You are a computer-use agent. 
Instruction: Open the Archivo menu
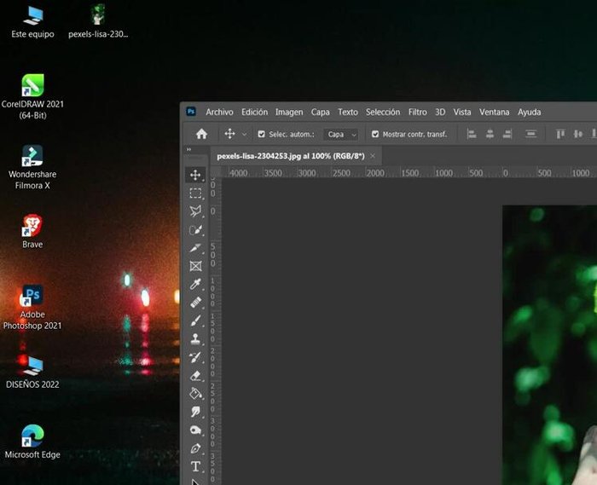click(219, 113)
